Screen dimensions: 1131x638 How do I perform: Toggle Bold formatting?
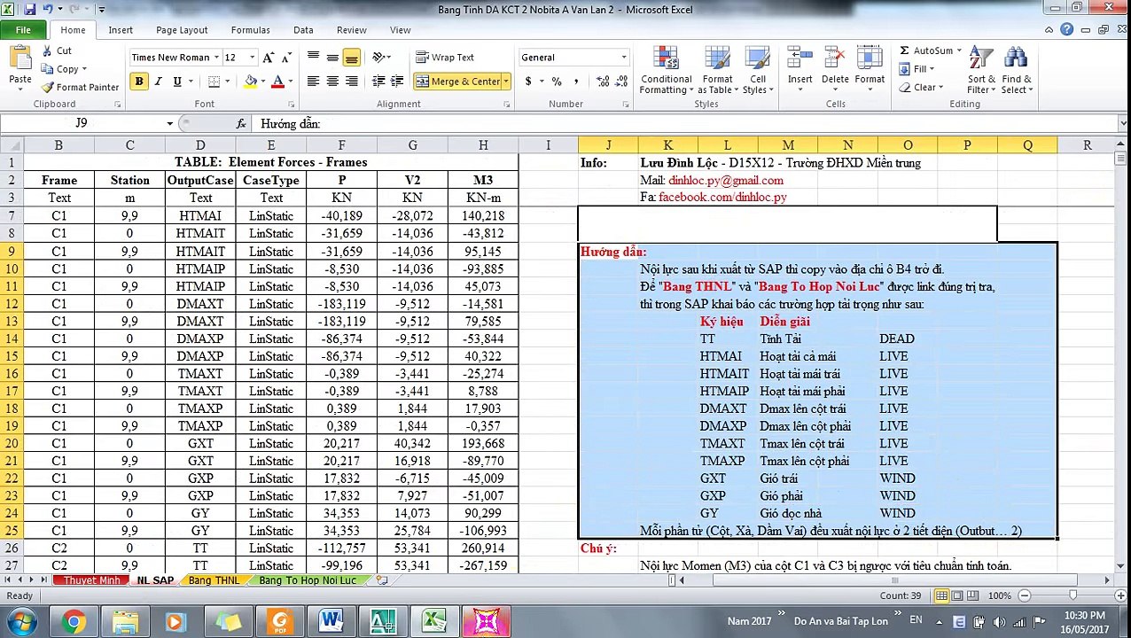[139, 82]
